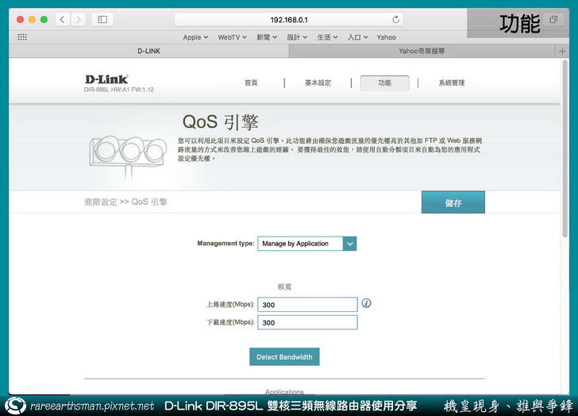Click the Detect Bandwidth button

(284, 356)
